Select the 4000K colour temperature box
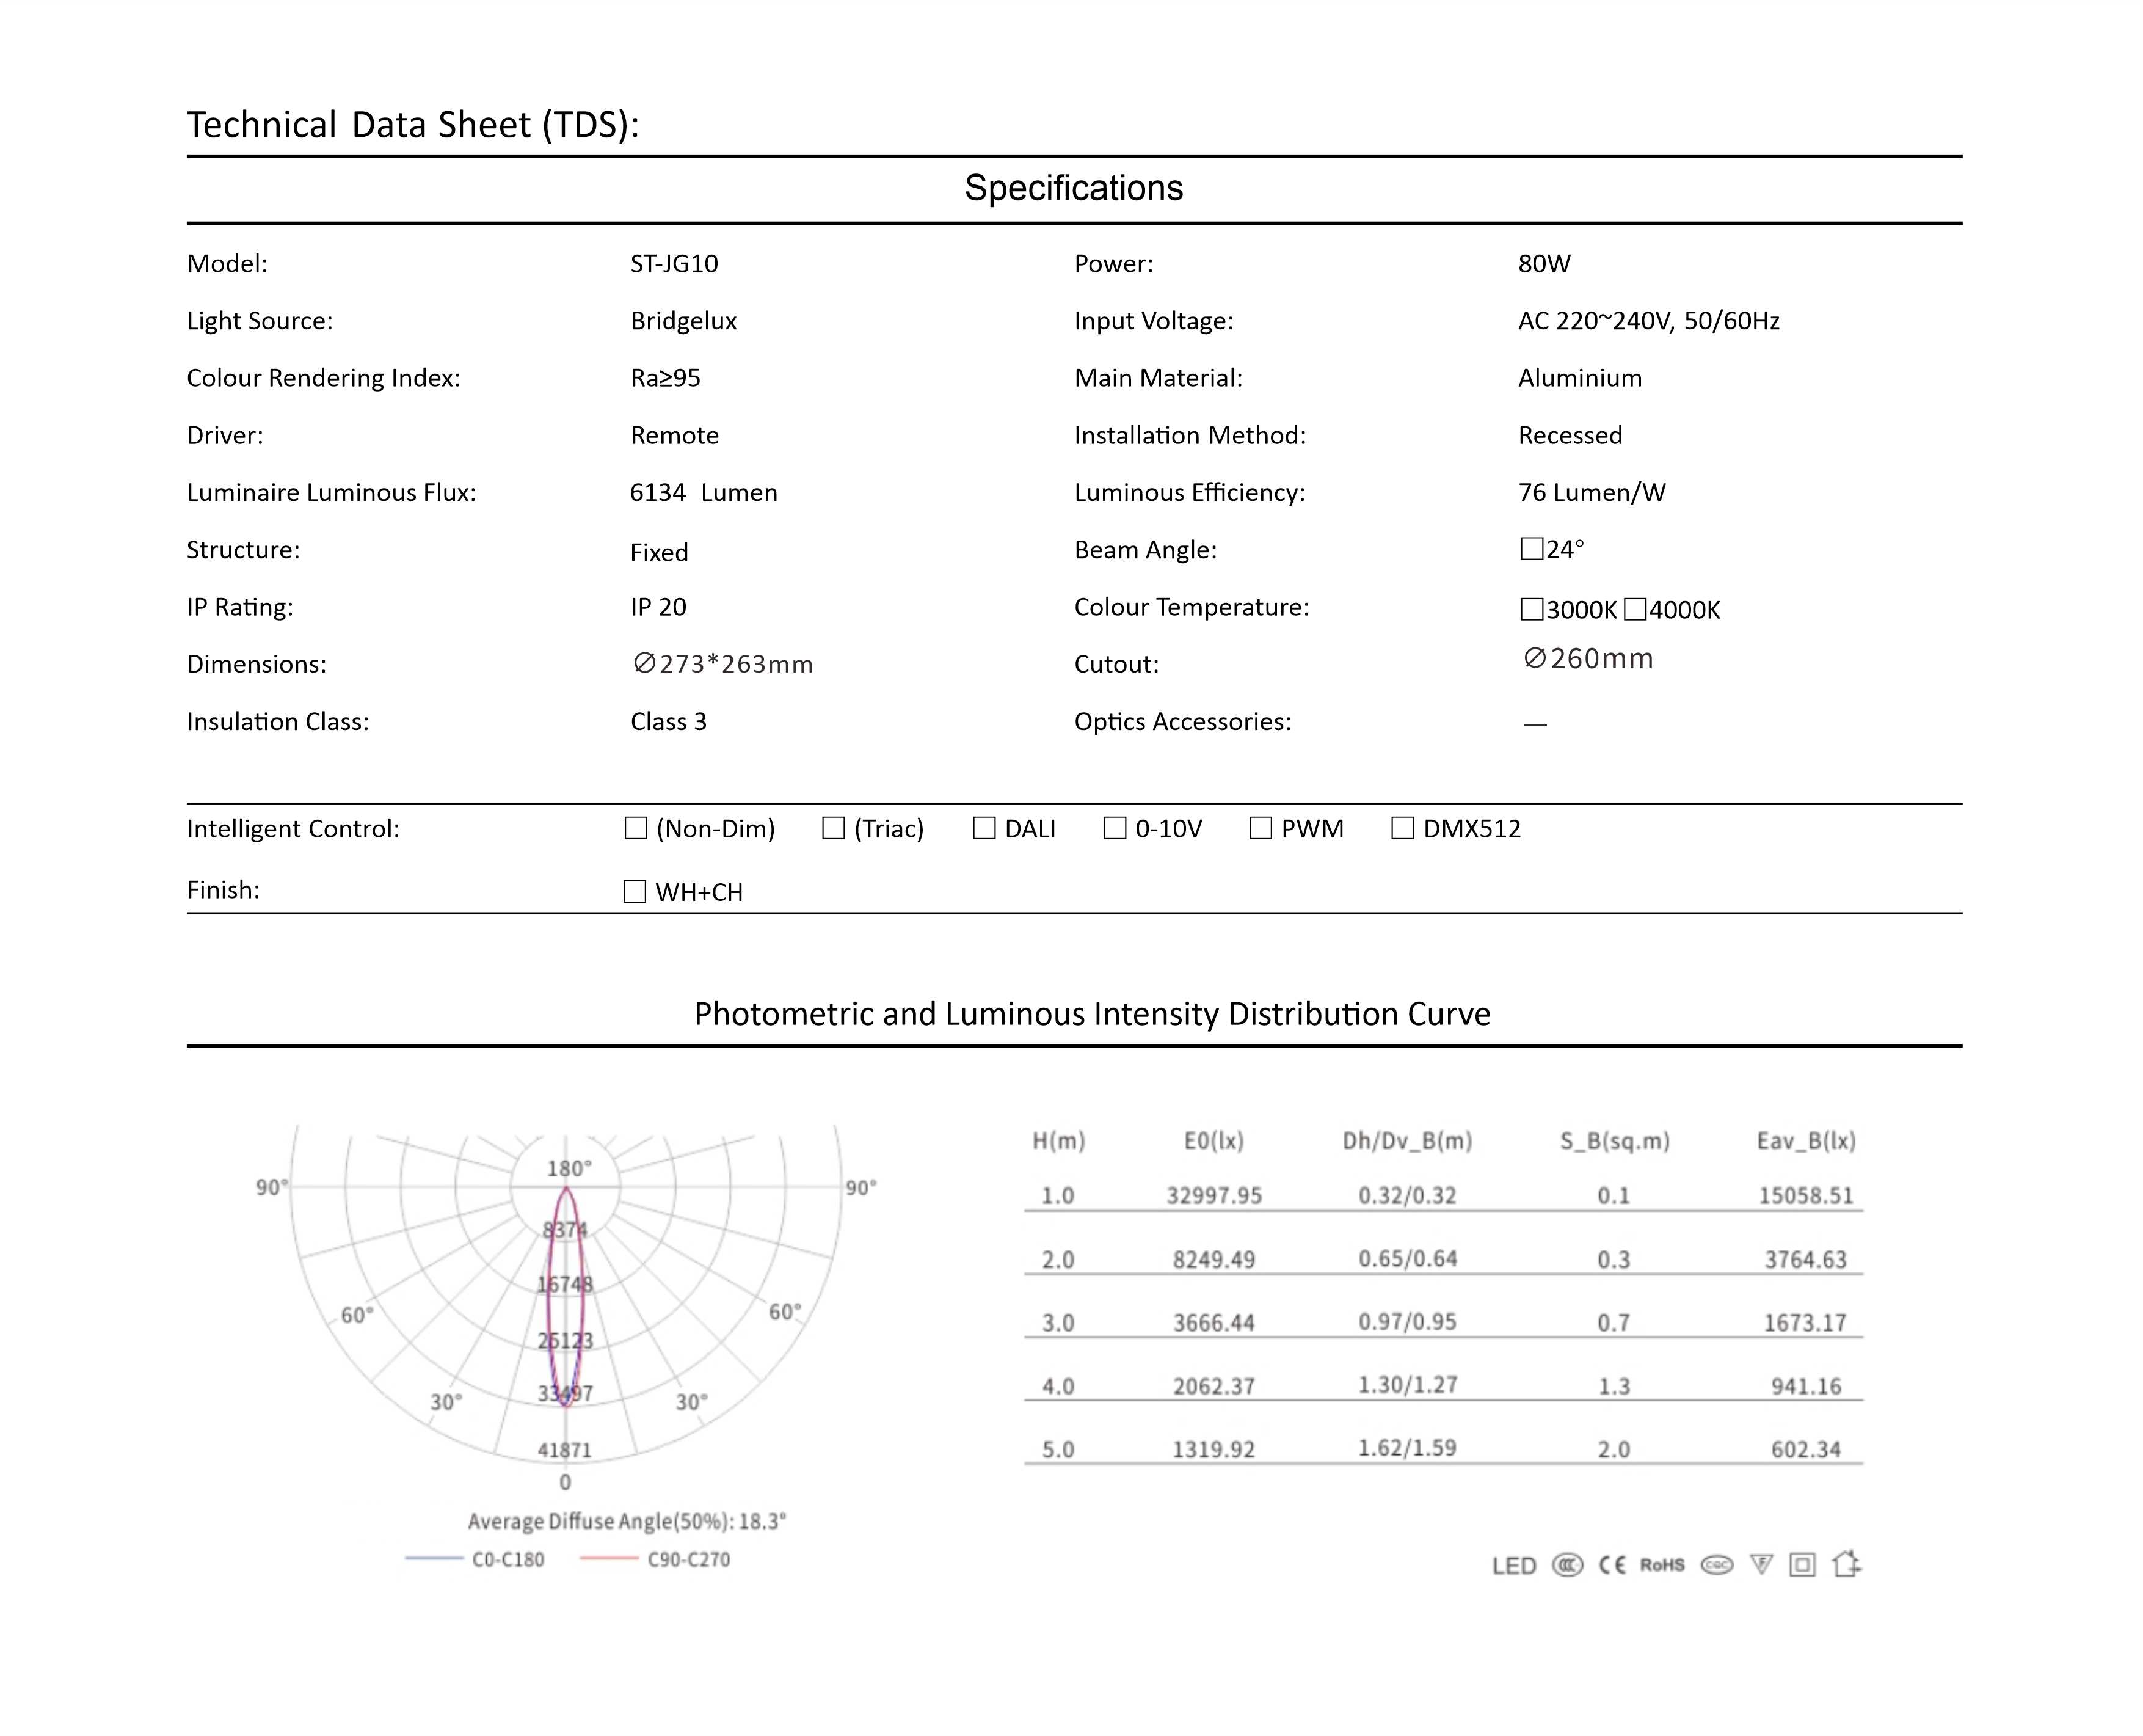2143x1736 pixels. [x=1635, y=609]
